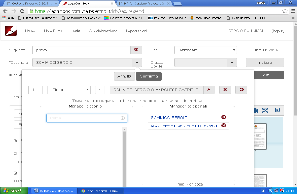Viewport: 297px width, 194px height.
Task: Open the Classe Doc.le dropdown arrow
Action: 232,63
